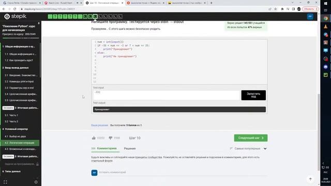
Task: Open the Windows Start button
Action: [325, 4]
